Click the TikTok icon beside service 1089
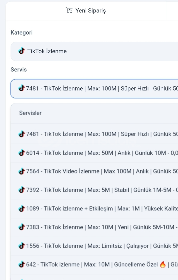 (22, 208)
